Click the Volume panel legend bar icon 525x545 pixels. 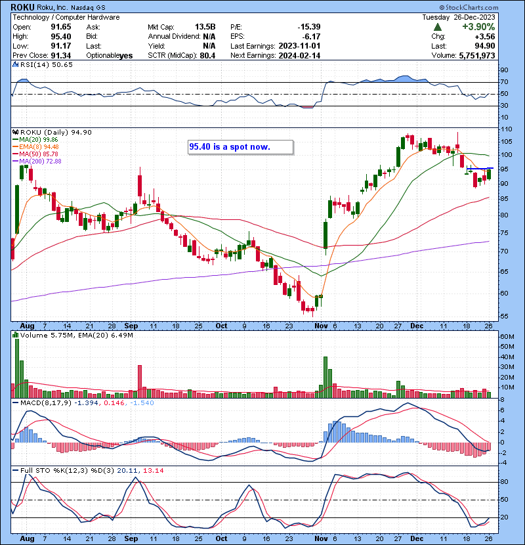(x=14, y=336)
